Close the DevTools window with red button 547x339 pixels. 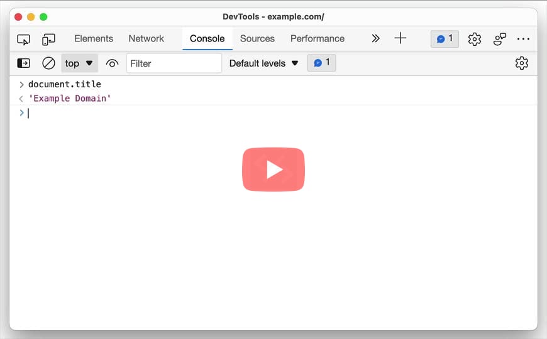18,17
